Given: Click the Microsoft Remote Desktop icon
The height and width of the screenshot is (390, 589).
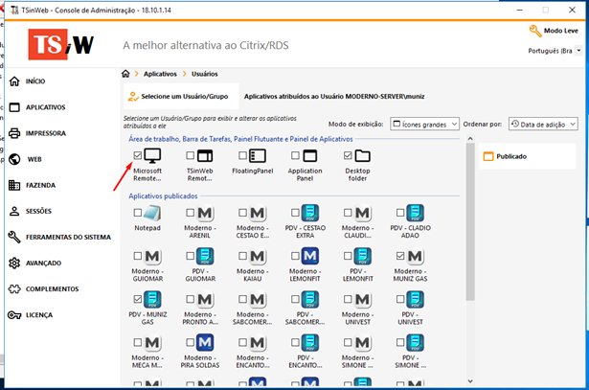Looking at the screenshot, I should pyautogui.click(x=152, y=156).
